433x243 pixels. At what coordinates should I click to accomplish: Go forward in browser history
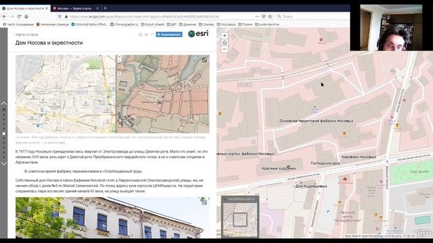(x=12, y=16)
